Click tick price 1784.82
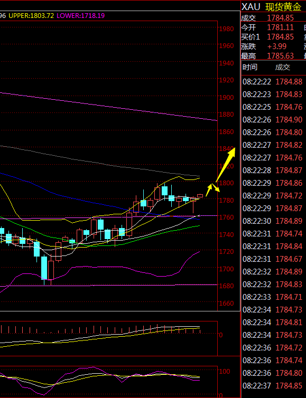Screen dimensions: 306x398 point(289,145)
